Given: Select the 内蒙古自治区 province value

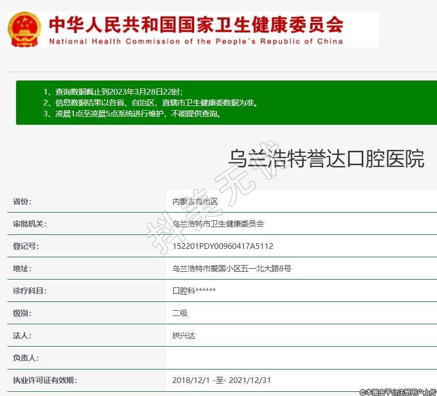Looking at the screenshot, I should pos(195,202).
